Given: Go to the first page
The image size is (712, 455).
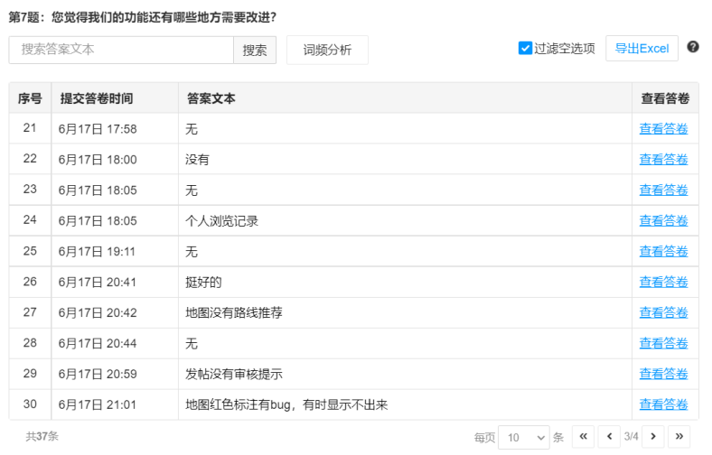Looking at the screenshot, I should (583, 436).
